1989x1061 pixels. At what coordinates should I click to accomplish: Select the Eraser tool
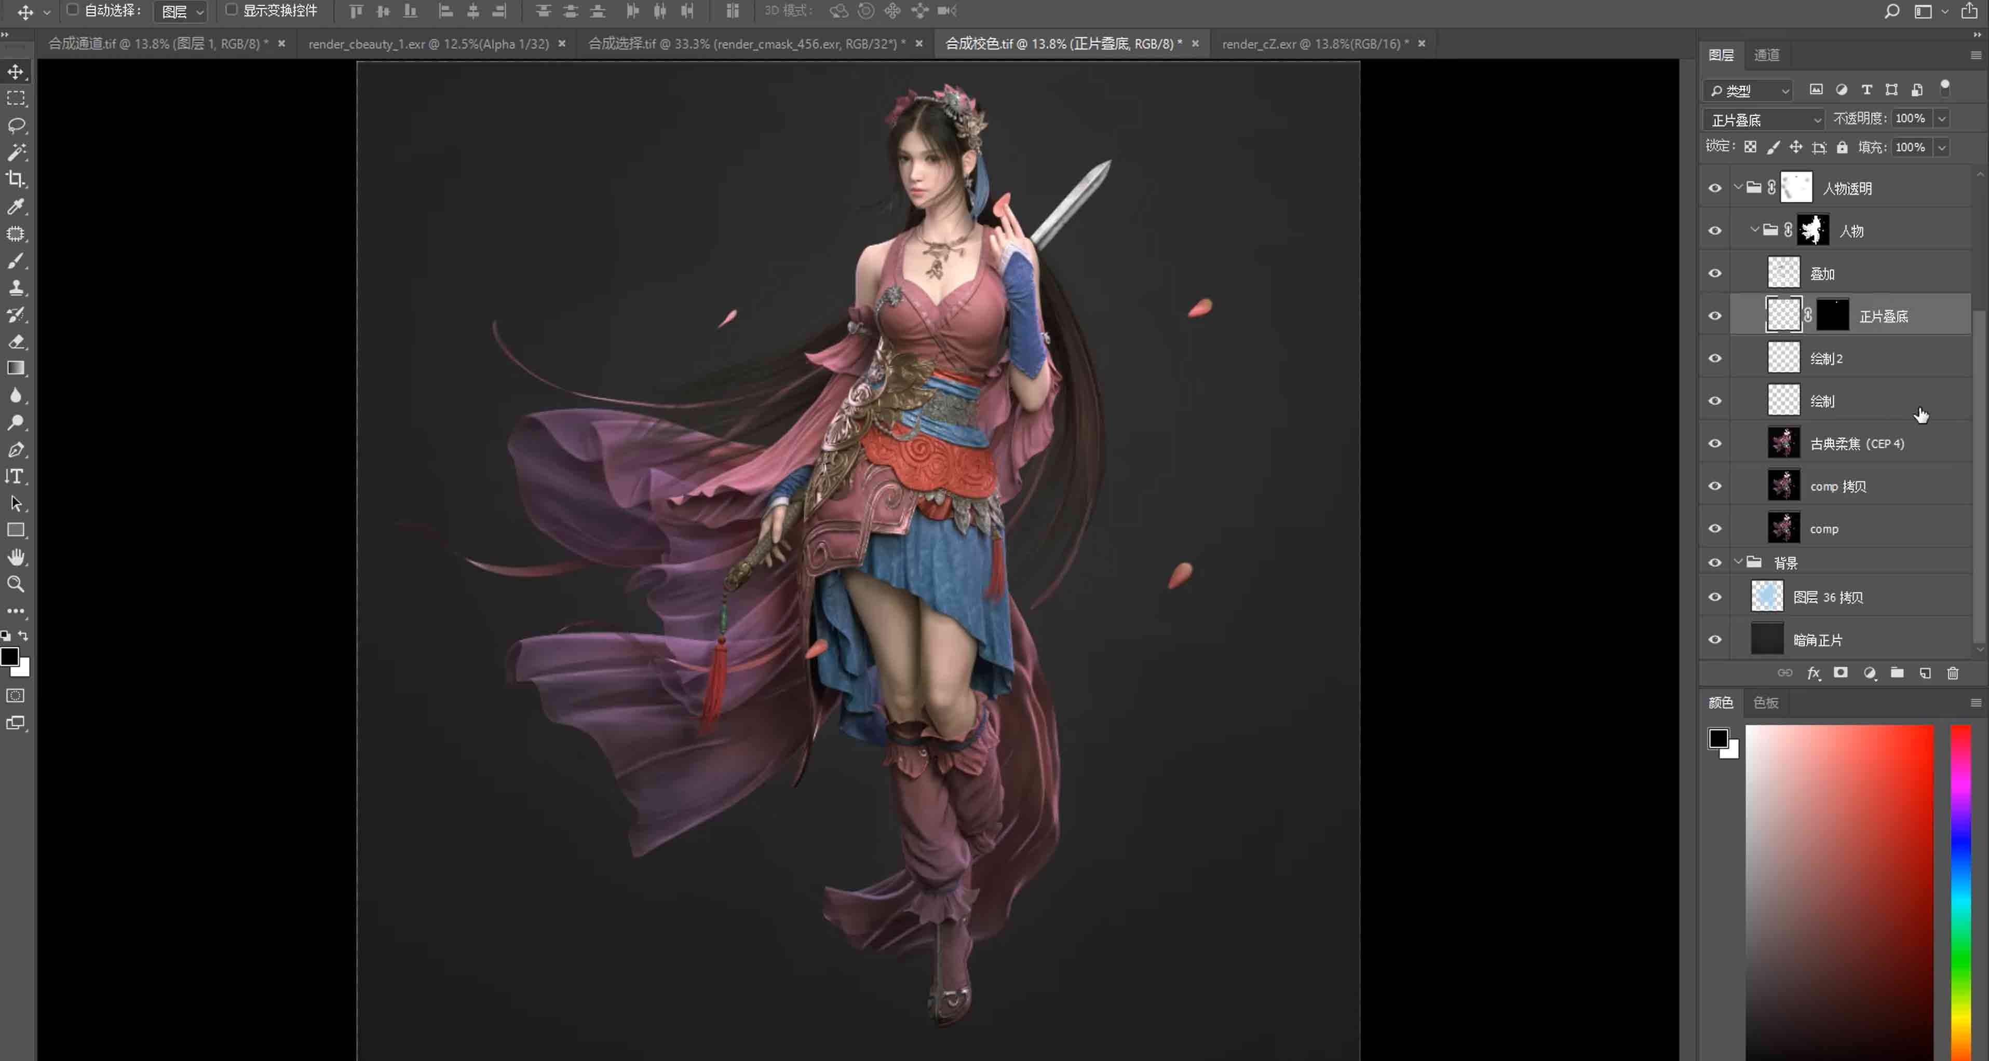click(x=16, y=342)
